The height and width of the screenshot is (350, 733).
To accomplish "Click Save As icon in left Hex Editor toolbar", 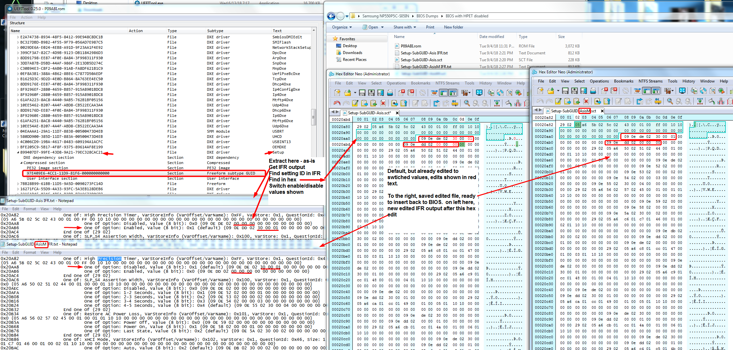I will coord(371,93).
